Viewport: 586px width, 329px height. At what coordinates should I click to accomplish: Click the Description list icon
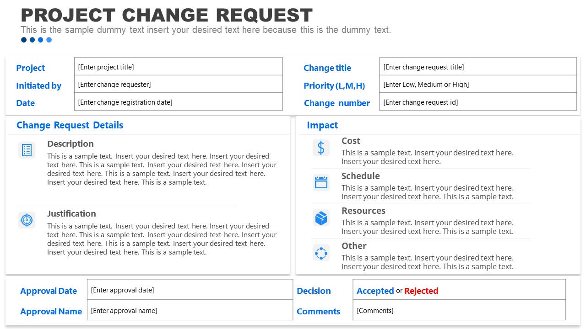[x=27, y=150]
